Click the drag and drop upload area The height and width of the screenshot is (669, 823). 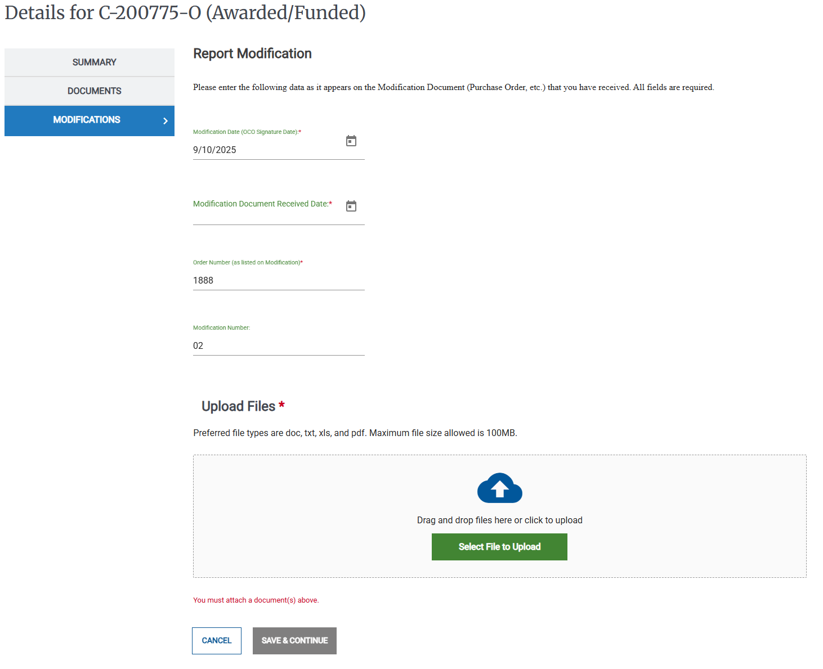[499, 516]
